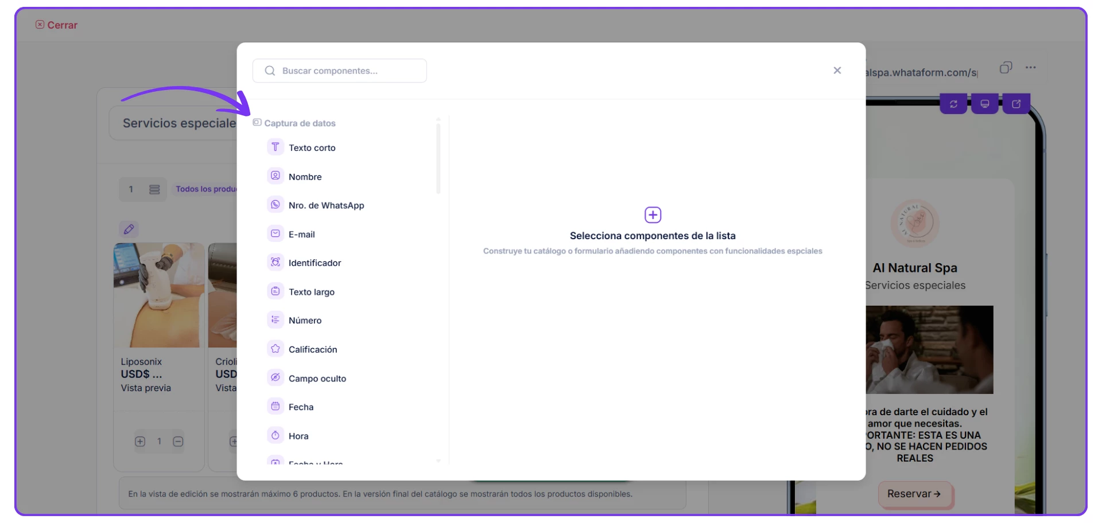Add the Nombre component
The width and height of the screenshot is (1102, 523).
305,177
